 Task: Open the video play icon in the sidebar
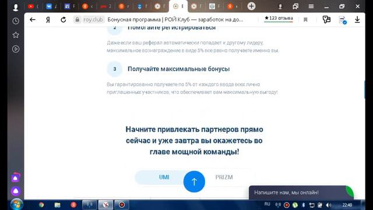coord(16,49)
